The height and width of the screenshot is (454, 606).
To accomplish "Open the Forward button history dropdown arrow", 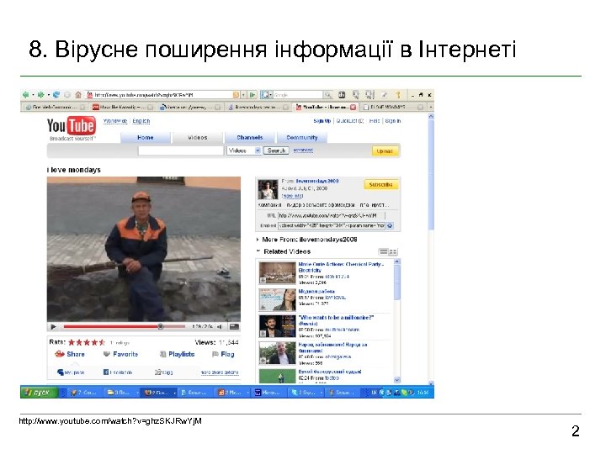I will (48, 94).
